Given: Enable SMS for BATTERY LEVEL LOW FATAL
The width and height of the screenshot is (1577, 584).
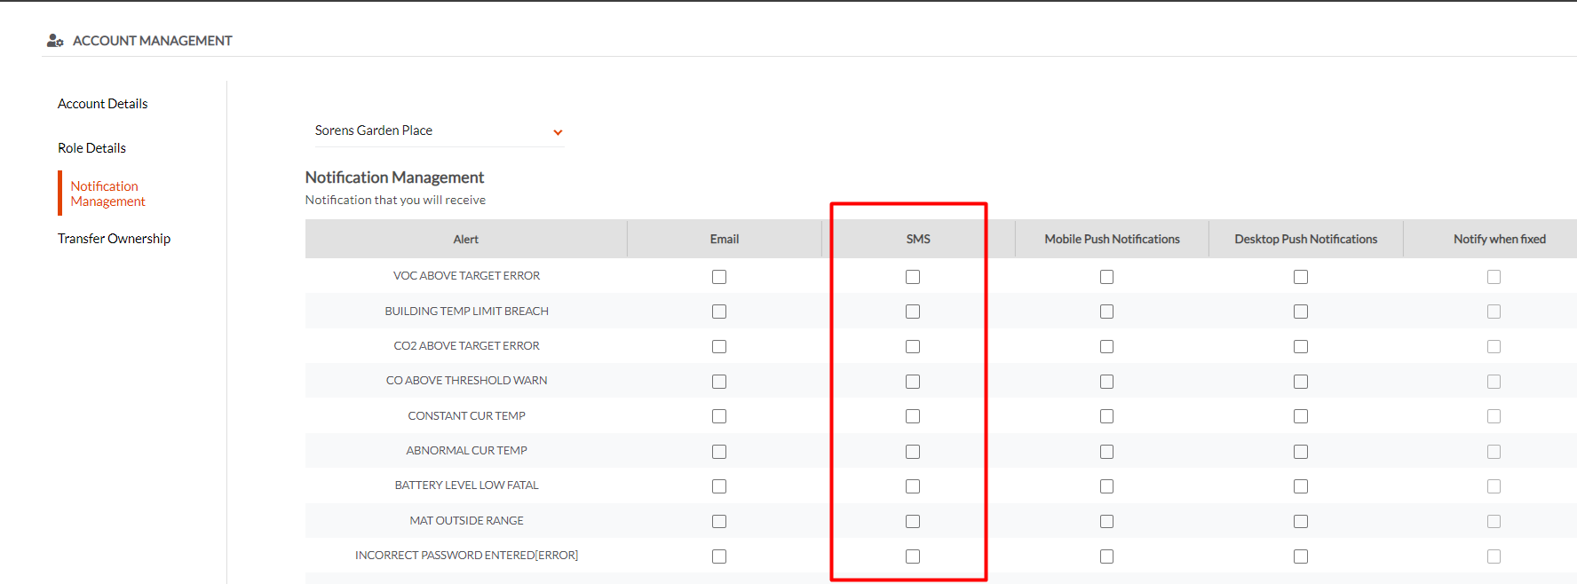Looking at the screenshot, I should pos(913,486).
